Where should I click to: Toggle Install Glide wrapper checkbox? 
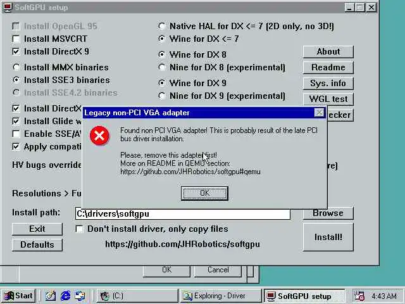point(16,121)
